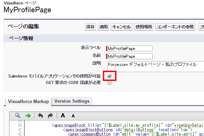Open 使用場所 (Where Used) button
Image resolution: width=204 pixels, height=136 pixels.
click(x=144, y=27)
